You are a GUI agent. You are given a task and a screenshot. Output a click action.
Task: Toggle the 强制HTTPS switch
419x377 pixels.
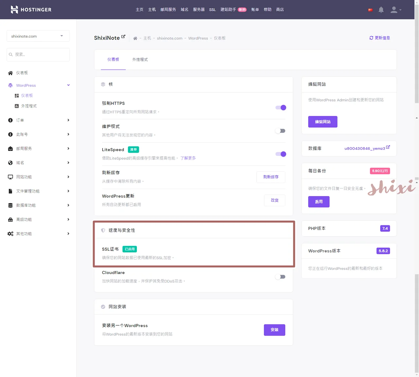point(281,107)
